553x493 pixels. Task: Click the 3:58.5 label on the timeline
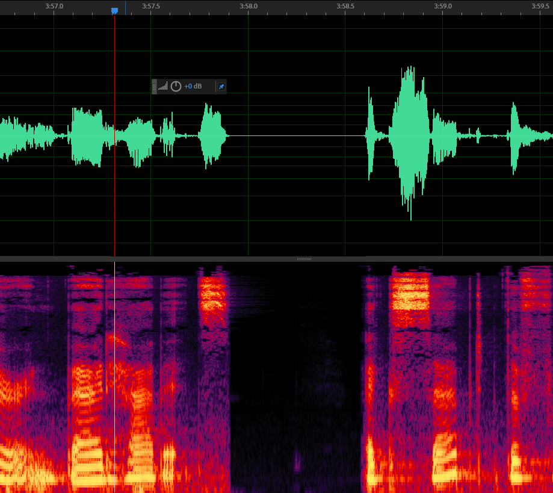pos(345,6)
